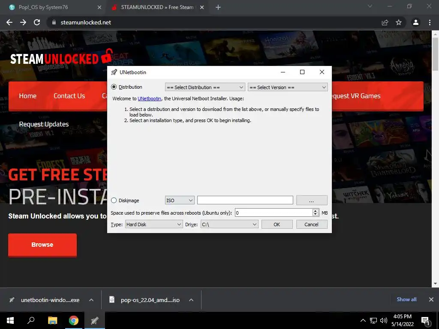Bookmark this page with the star icon
Screen dimensions: 439x329
(x=399, y=22)
